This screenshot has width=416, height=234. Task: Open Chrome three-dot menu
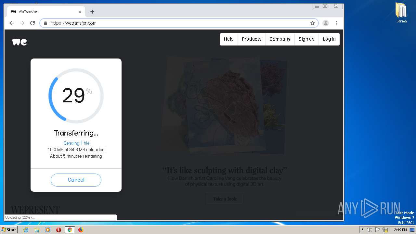click(336, 23)
